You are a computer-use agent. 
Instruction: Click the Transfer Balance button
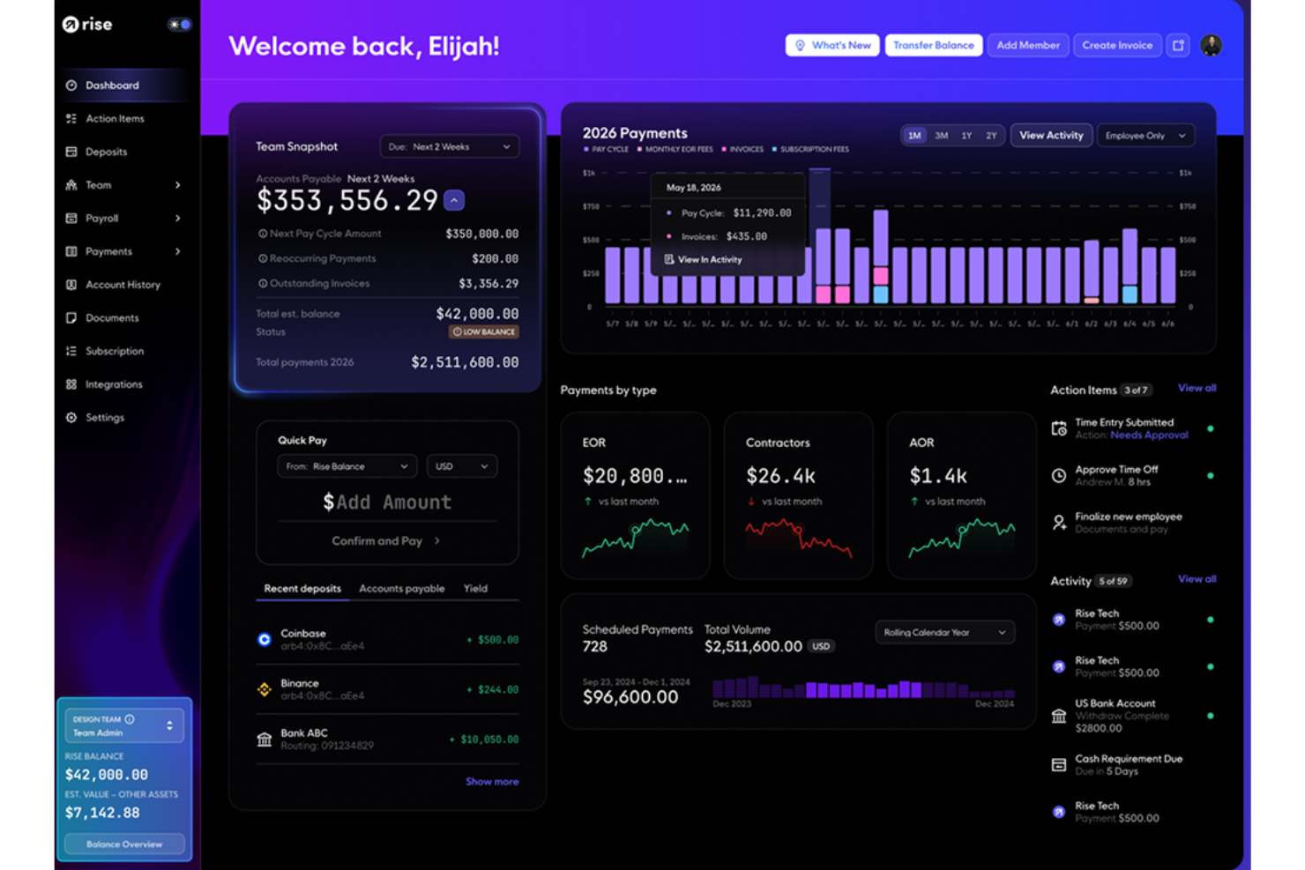[933, 46]
